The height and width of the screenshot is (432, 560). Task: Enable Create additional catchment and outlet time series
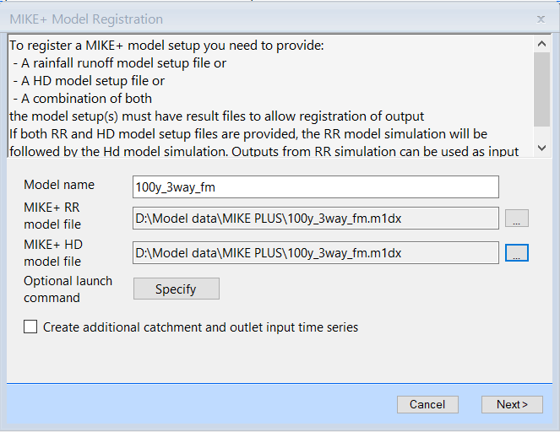point(30,327)
